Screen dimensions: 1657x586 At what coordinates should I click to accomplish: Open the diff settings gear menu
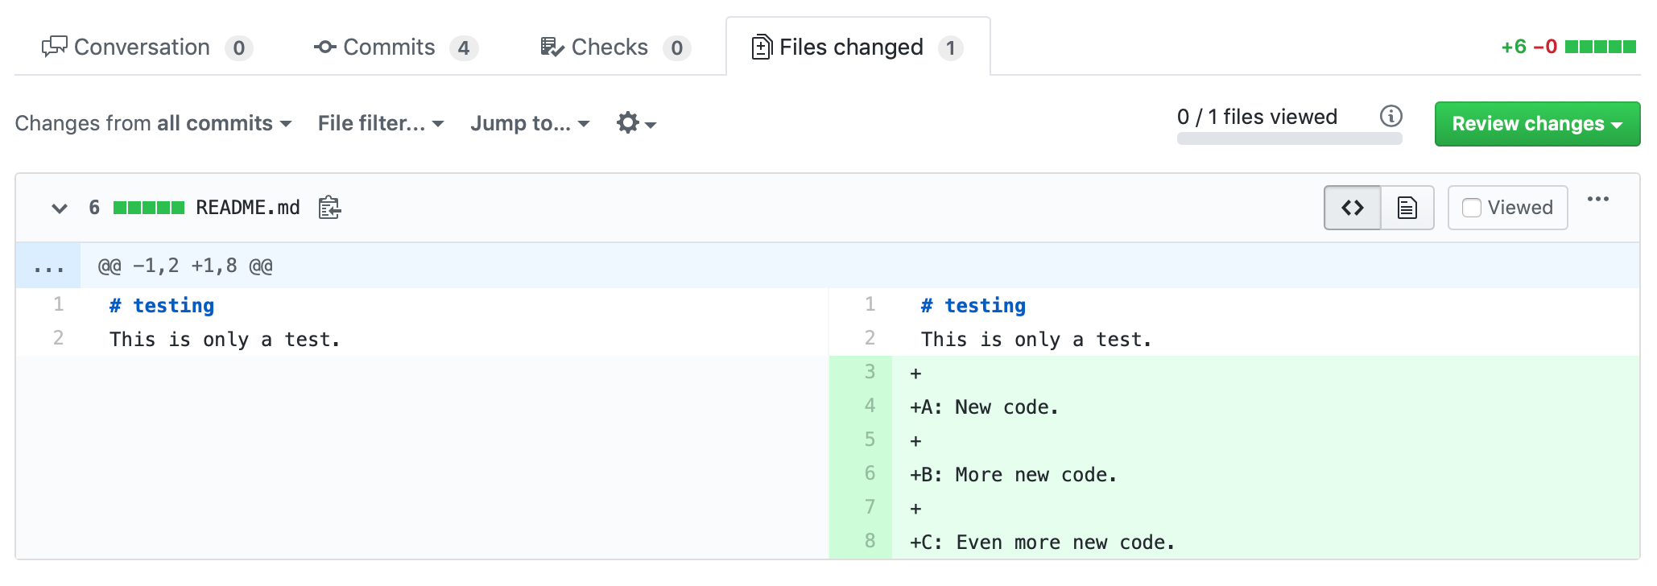[635, 123]
